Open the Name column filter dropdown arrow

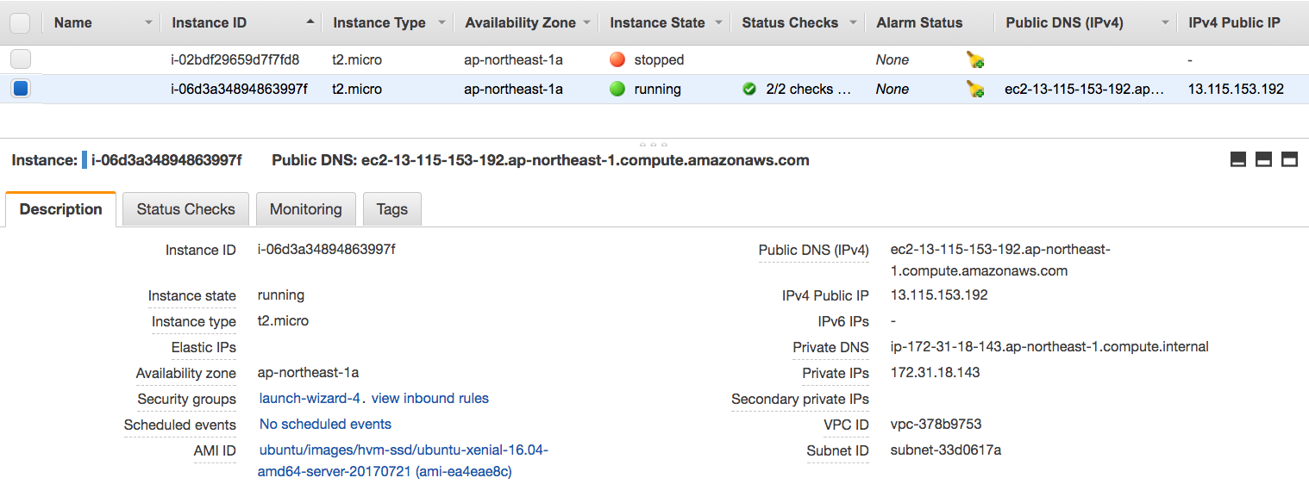[148, 23]
